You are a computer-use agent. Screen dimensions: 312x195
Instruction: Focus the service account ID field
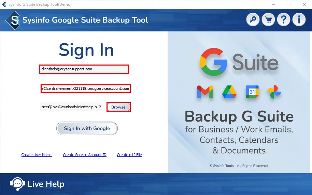coord(86,88)
